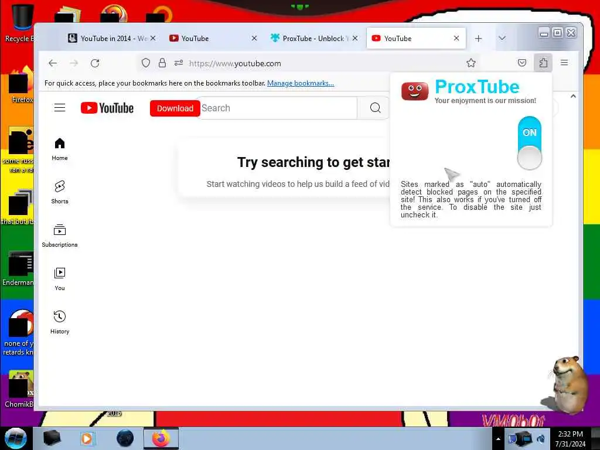Click the dark box icon on taskbar
600x450 pixels.
click(x=52, y=438)
